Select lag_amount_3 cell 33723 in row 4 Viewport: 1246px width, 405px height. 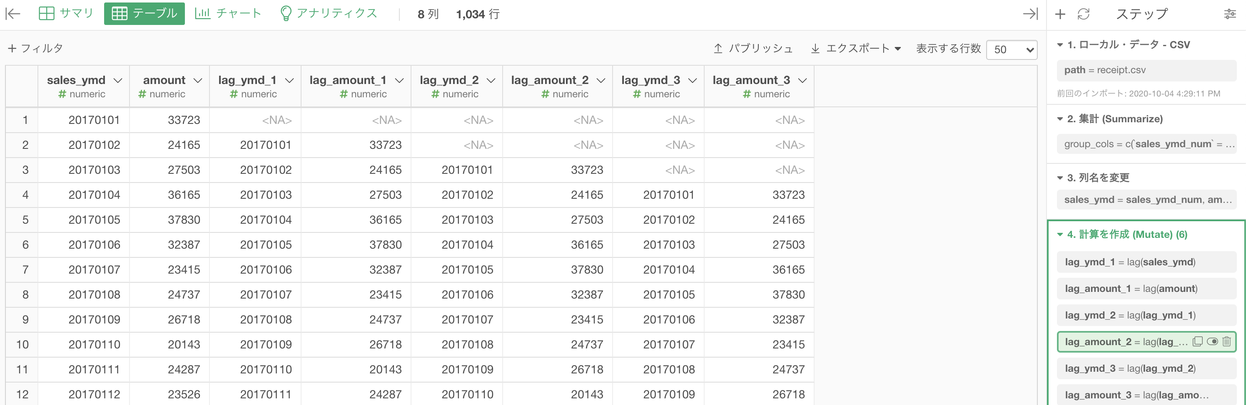[759, 195]
